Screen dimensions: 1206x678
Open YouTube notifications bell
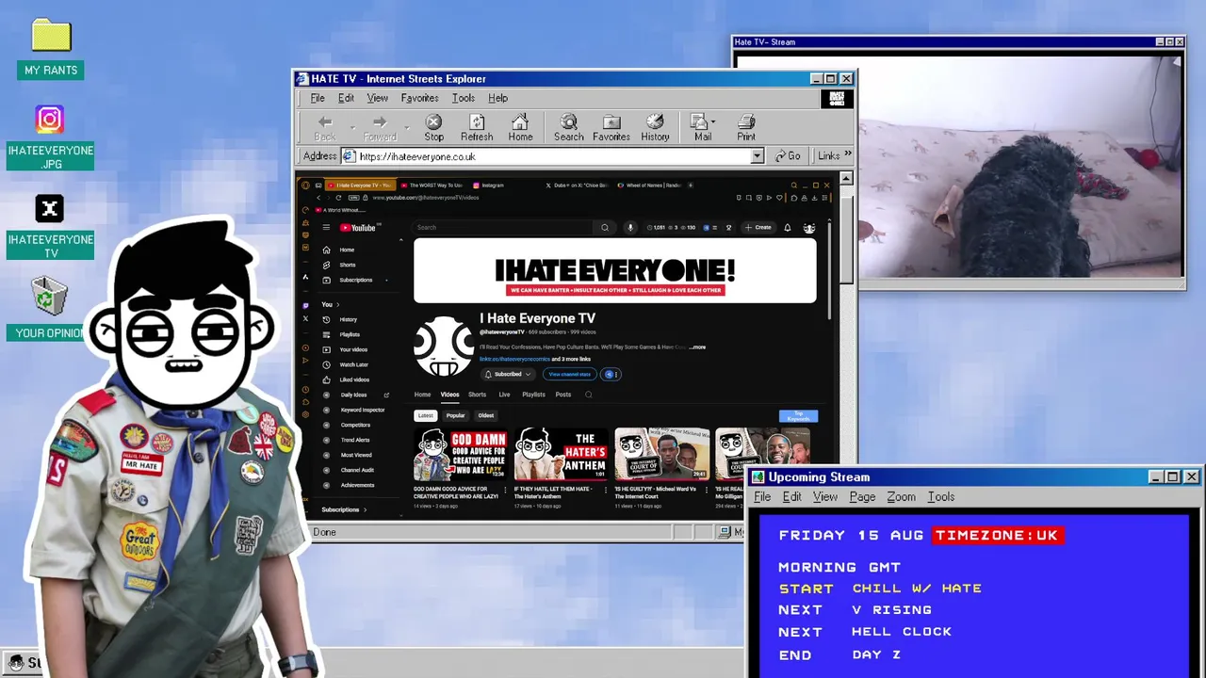(x=788, y=227)
